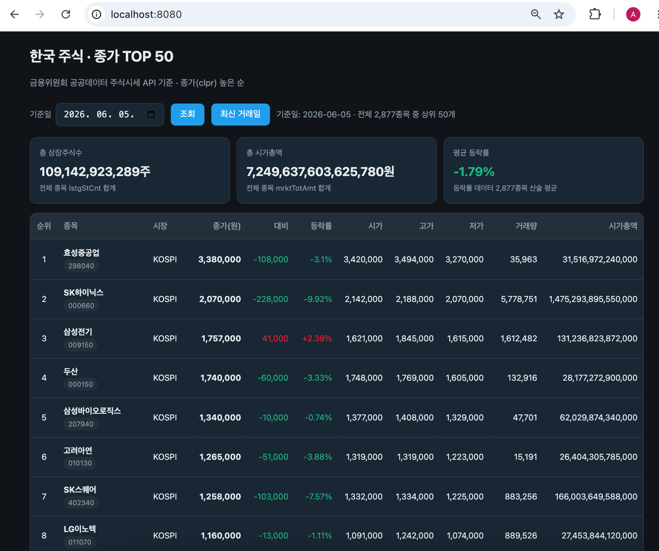This screenshot has width=659, height=551.
Task: Click the 1,740,000 closing price of 두산
Action: pyautogui.click(x=221, y=378)
